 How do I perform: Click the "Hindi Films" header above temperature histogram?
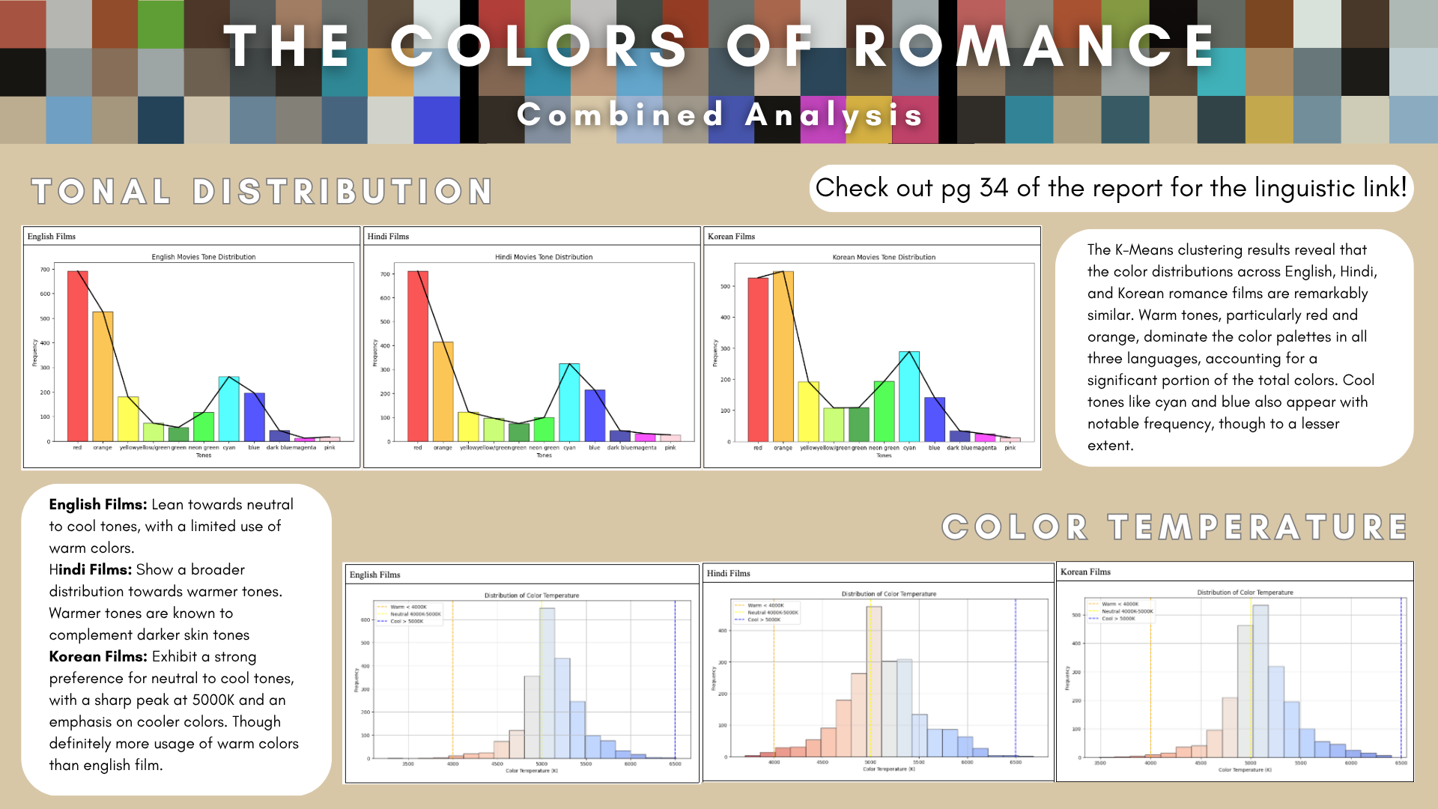point(729,574)
